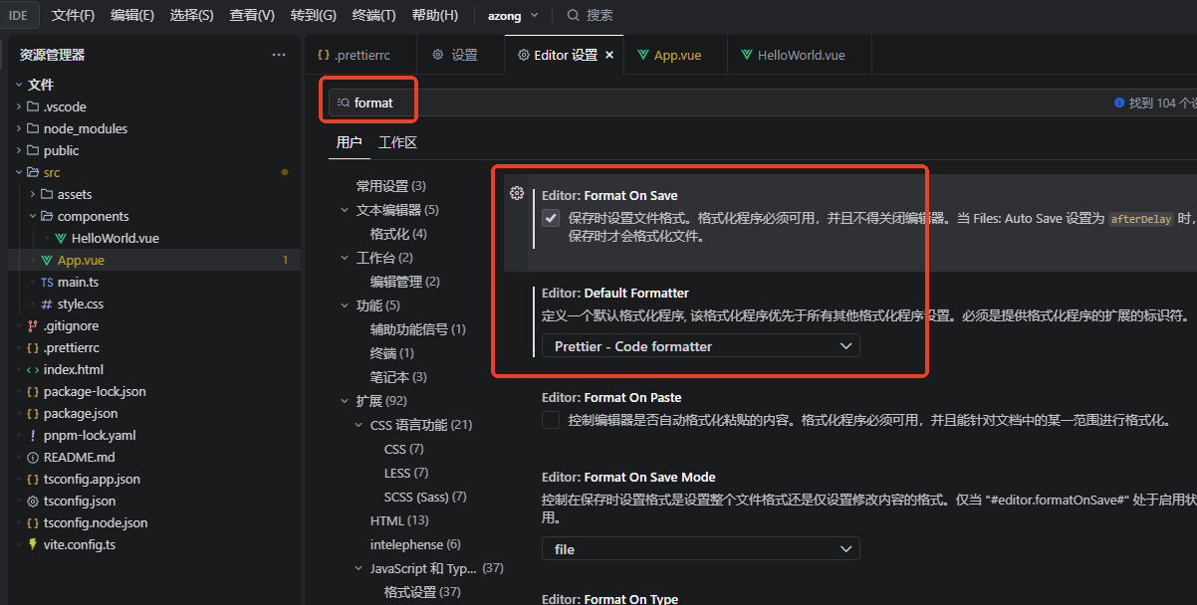This screenshot has width=1197, height=605.
Task: Open HelloWorld.vue file in explorer tree
Action: point(115,238)
